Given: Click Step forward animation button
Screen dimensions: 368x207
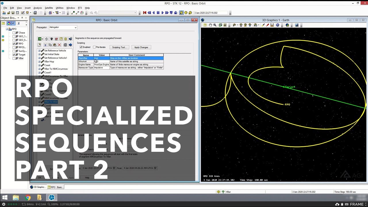Looking at the screenshot, I should coord(167,13).
